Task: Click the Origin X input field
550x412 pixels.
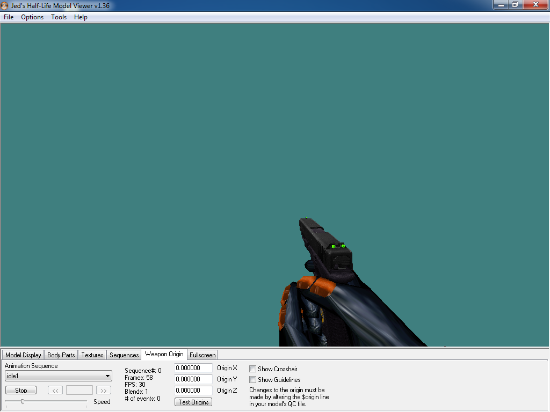Action: coord(193,368)
